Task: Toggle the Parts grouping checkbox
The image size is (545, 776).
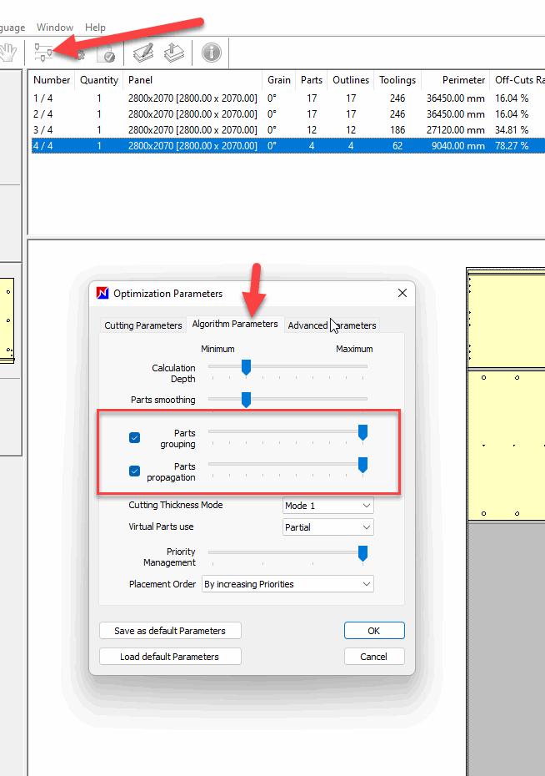Action: coord(134,437)
